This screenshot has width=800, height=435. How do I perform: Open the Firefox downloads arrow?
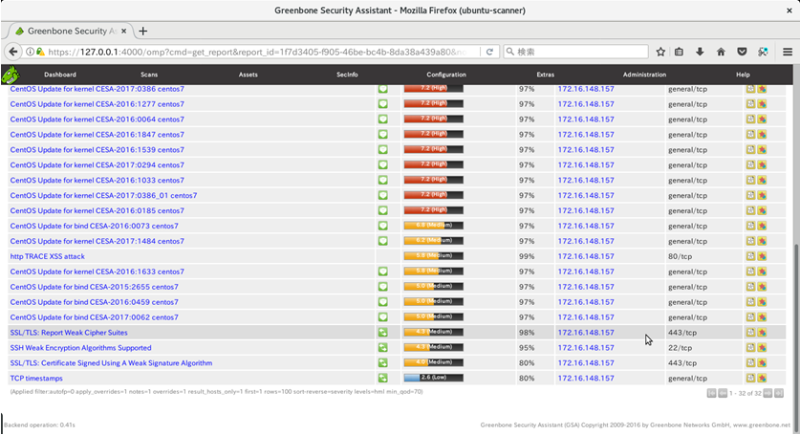click(700, 52)
